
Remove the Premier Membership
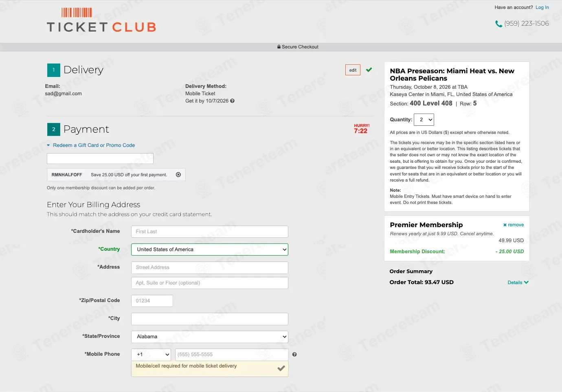coord(513,225)
